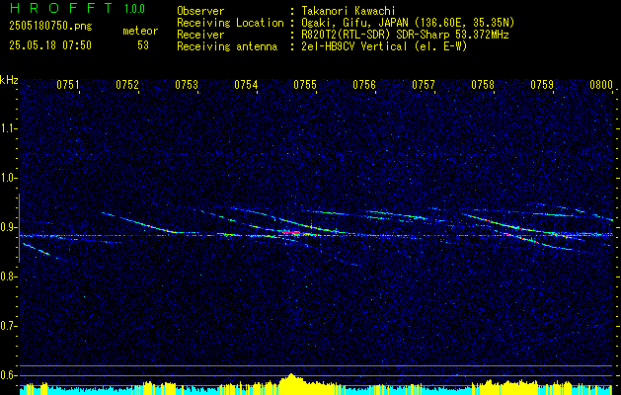This screenshot has height=395, width=621.
Task: Click the 0752 time marker
Action: pos(127,85)
